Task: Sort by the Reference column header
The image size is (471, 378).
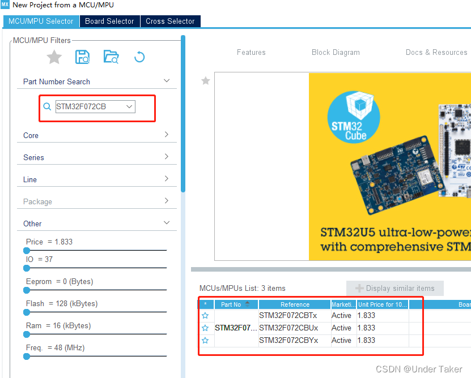Action: tap(295, 304)
